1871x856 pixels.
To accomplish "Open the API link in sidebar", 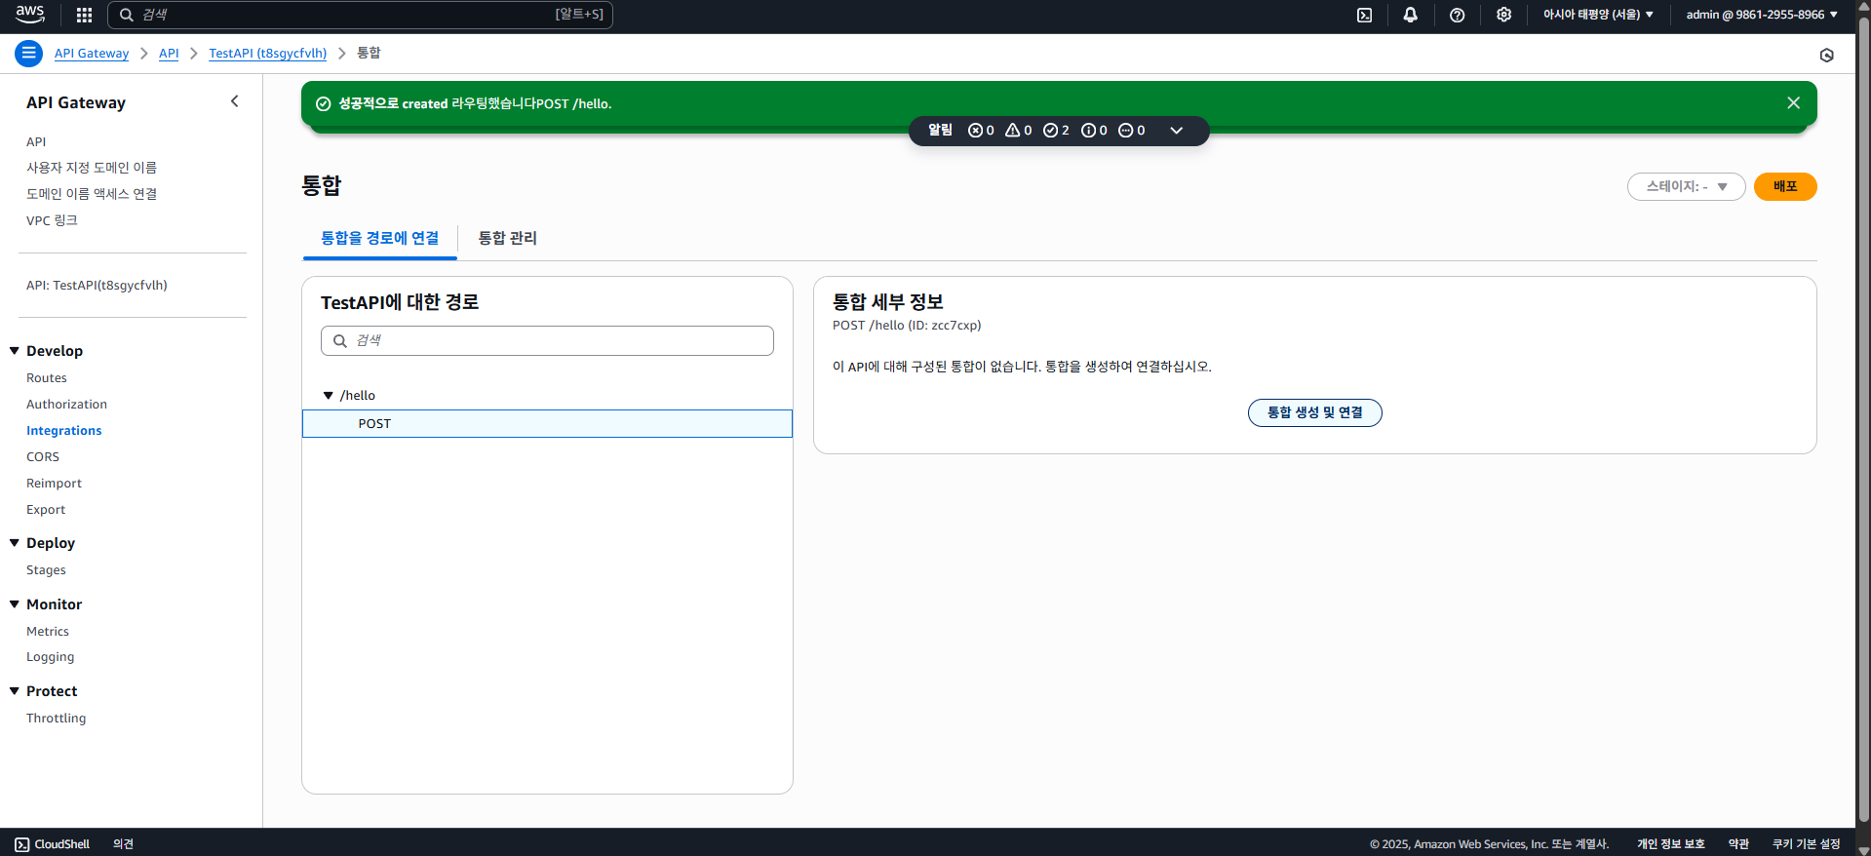I will 36,142.
